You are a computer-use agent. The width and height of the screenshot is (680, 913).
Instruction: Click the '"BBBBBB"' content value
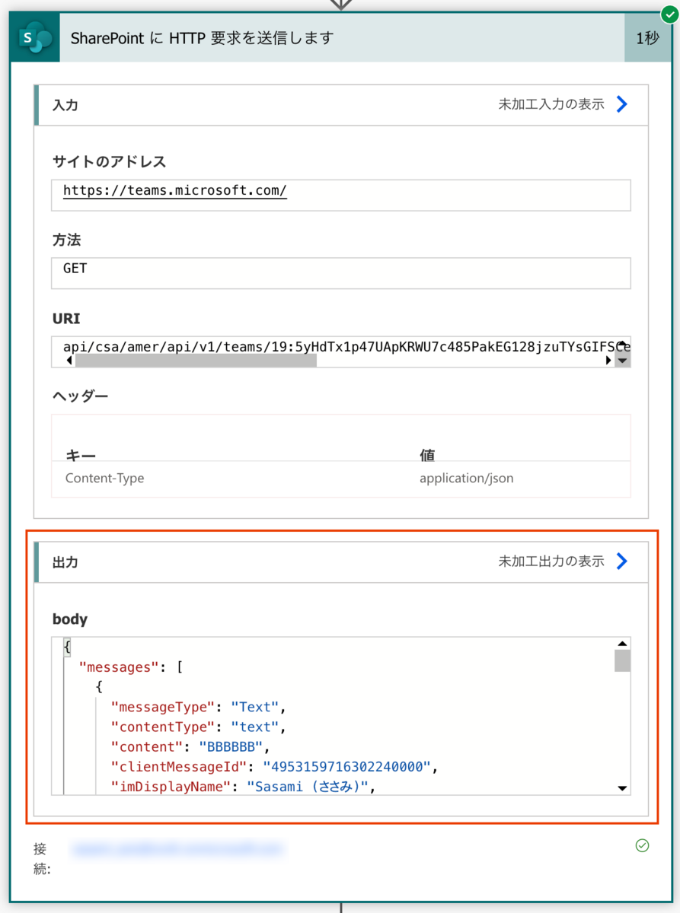(231, 746)
